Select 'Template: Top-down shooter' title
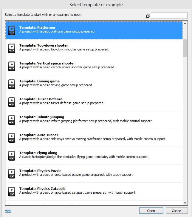Image resolution: width=192 pixels, height=217 pixels. tap(44, 45)
